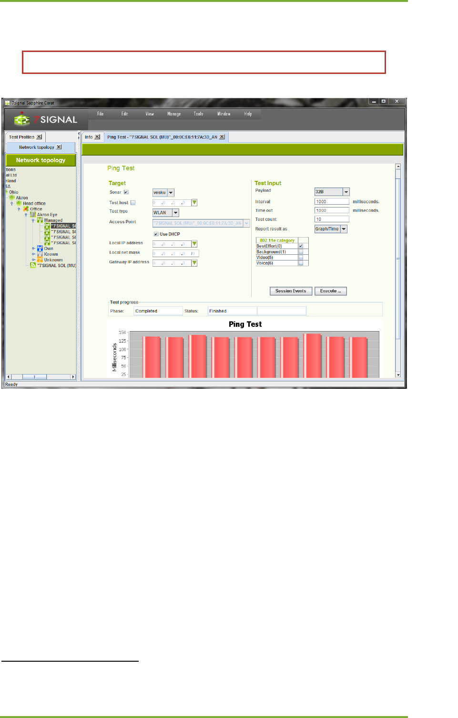Click the 7signal logo icon
The height and width of the screenshot is (718, 458).
pos(22,119)
